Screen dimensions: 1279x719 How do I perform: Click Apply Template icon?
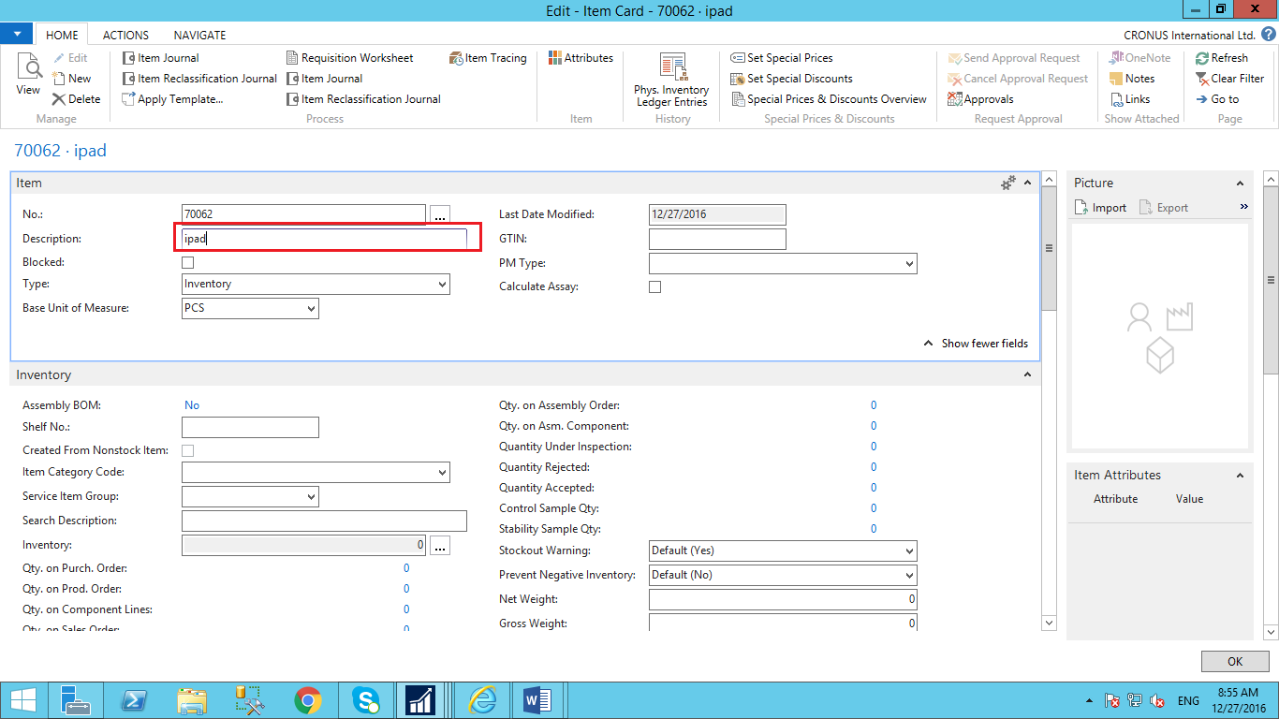(129, 99)
